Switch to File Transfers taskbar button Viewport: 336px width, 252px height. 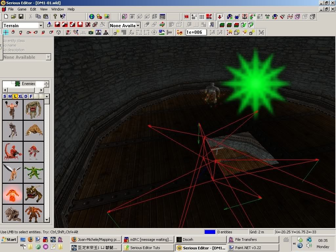pos(253,240)
